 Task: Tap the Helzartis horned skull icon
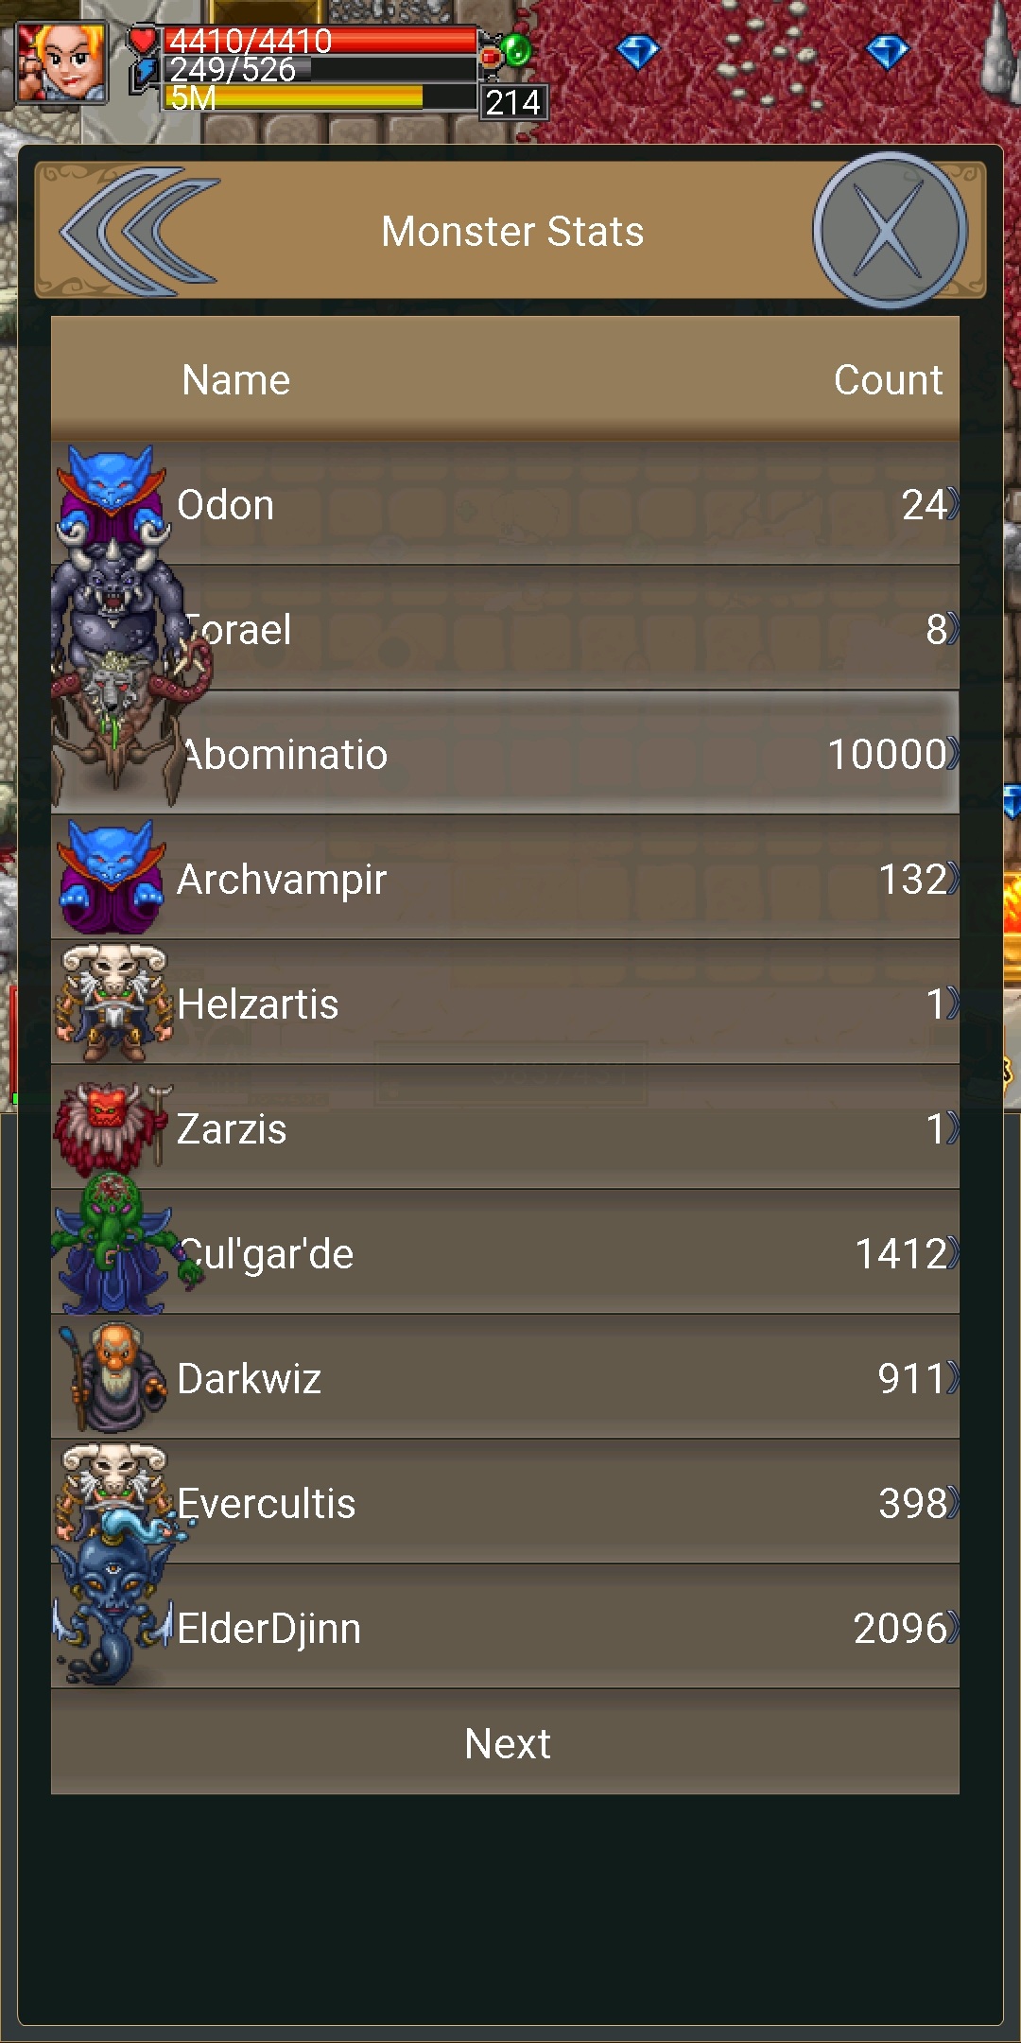pos(113,1003)
